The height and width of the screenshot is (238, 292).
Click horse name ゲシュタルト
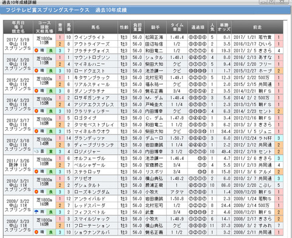tap(87, 185)
